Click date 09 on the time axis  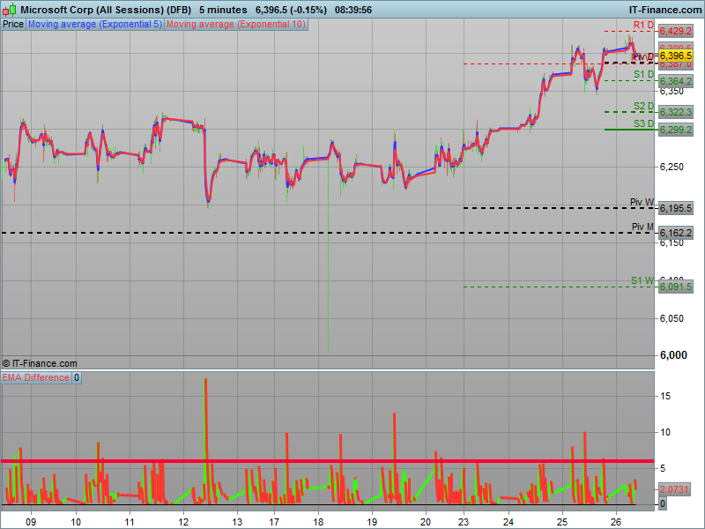31,522
